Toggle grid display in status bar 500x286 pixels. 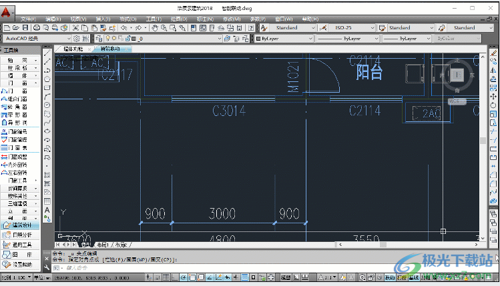tap(166, 277)
